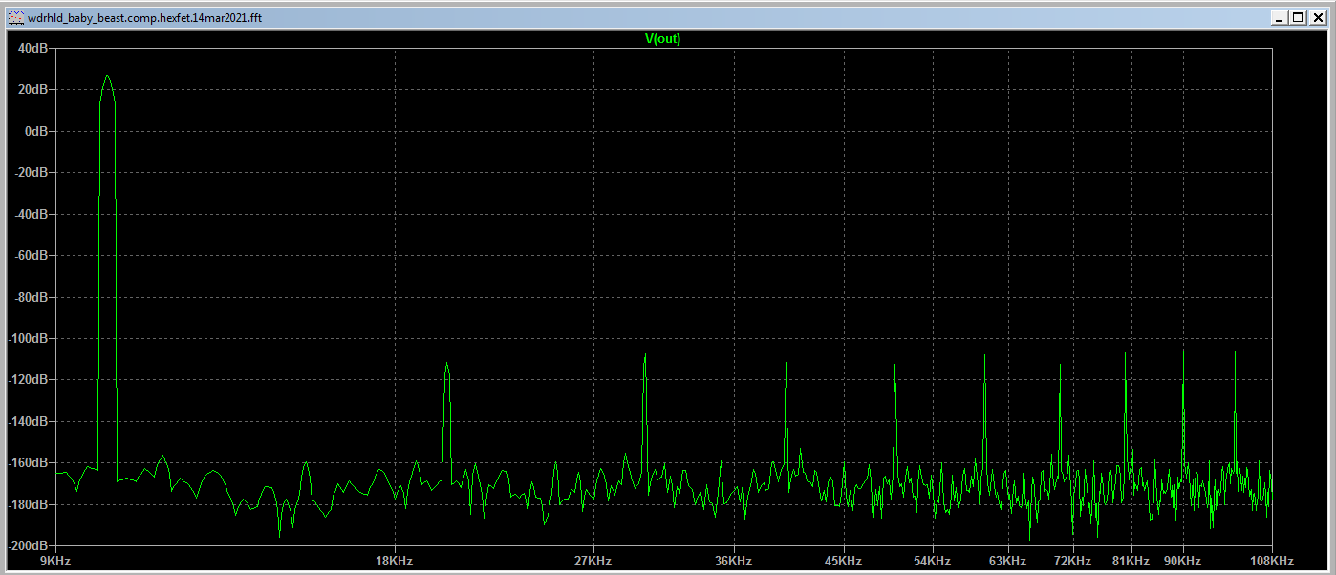Click the -140dB axis label
The image size is (1336, 575).
click(29, 422)
